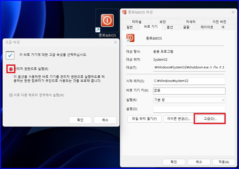Click the 종료&BIOS name text in properties
Image resolution: width=239 pixels, height=169 pixels.
(154, 38)
